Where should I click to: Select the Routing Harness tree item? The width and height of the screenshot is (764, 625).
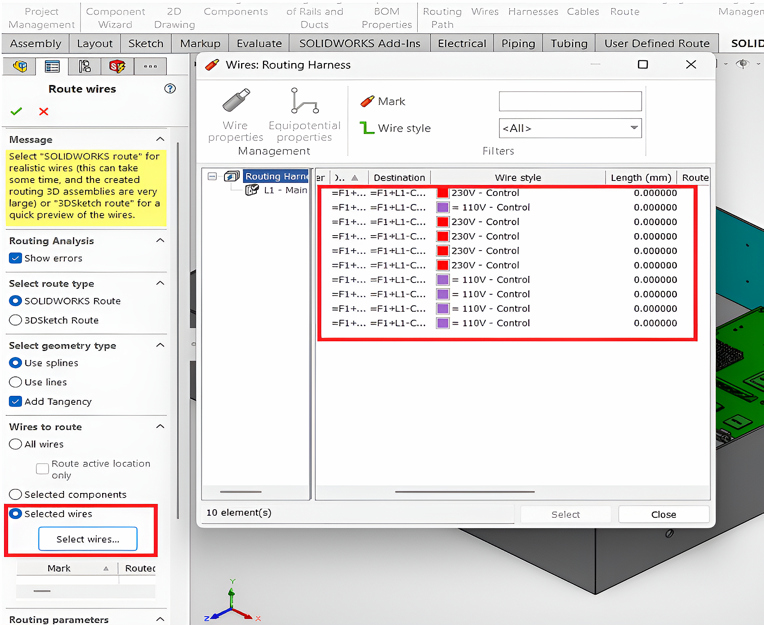coord(277,176)
